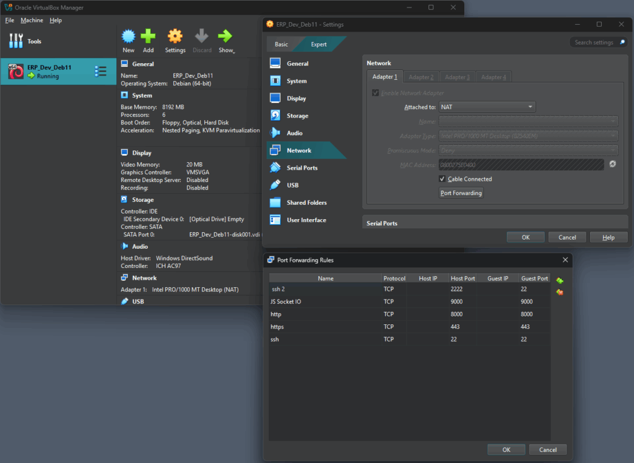Screen dimensions: 634x463
Task: Remove the selected port forwarding rule
Action: tap(560, 292)
